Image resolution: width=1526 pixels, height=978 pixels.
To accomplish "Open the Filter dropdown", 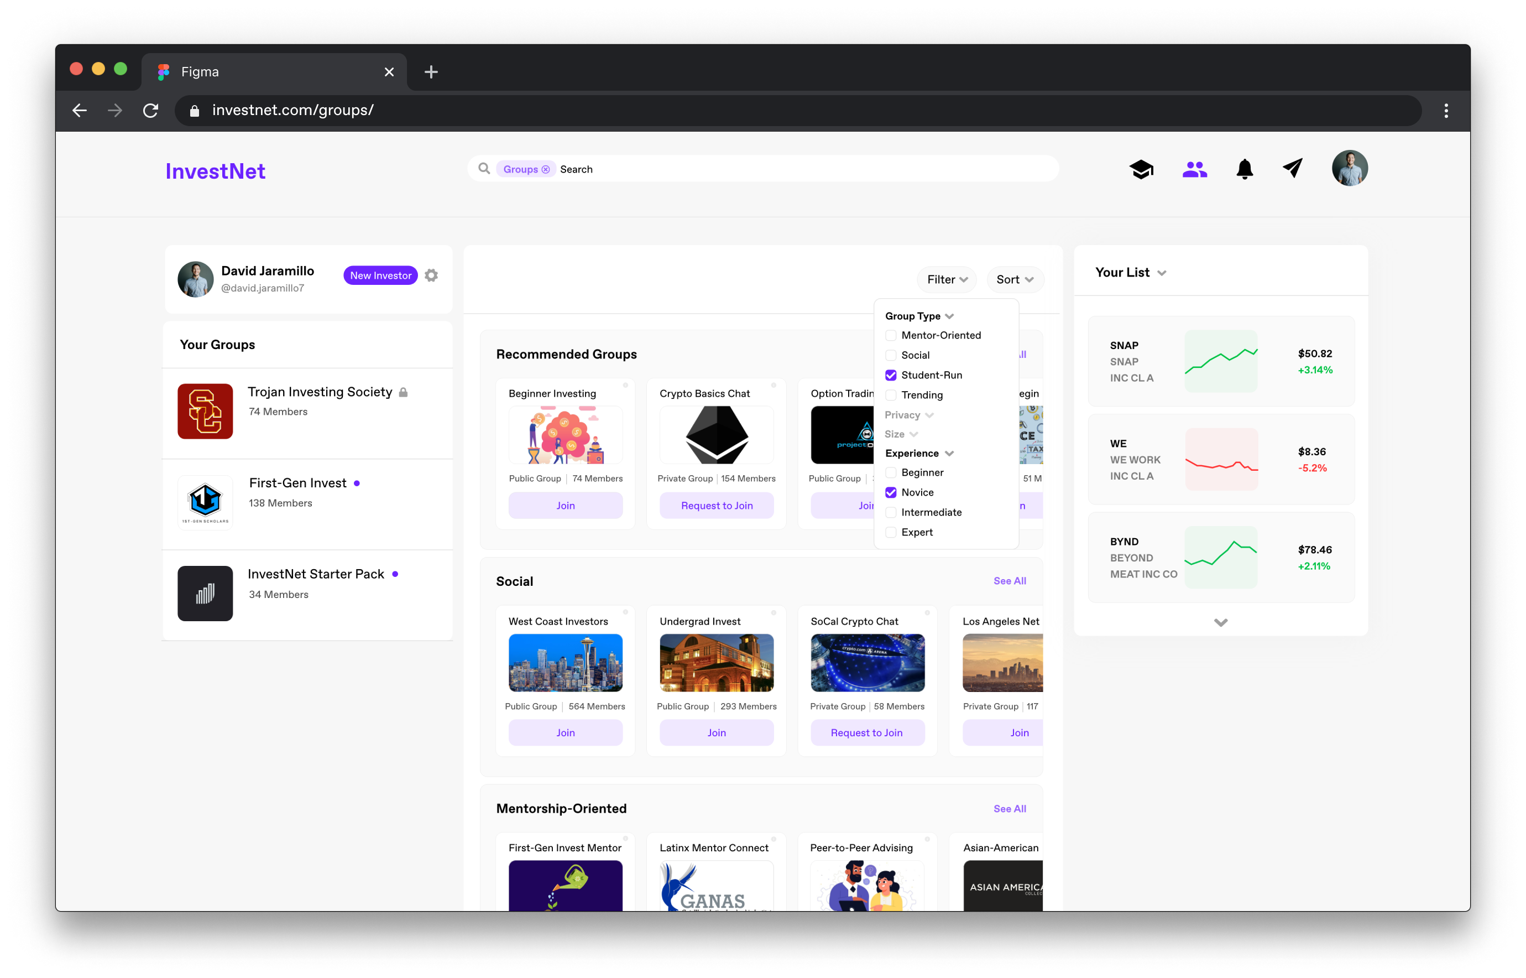I will click(x=947, y=279).
